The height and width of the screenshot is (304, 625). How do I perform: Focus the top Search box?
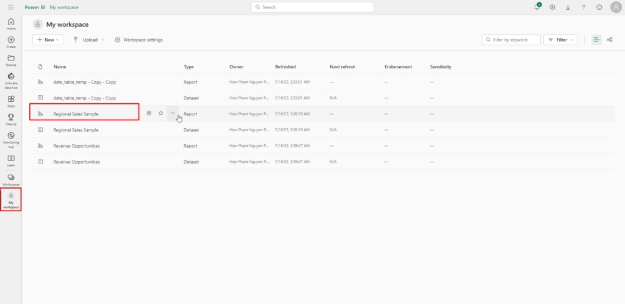pos(312,7)
